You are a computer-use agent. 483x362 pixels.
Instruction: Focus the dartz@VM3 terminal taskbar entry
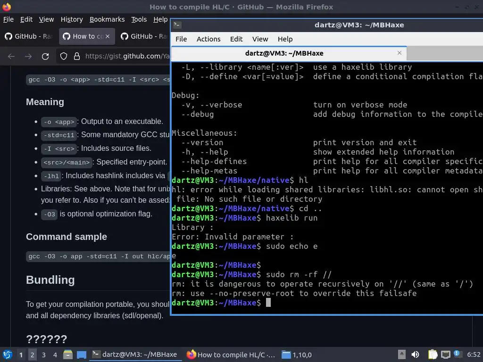point(135,354)
